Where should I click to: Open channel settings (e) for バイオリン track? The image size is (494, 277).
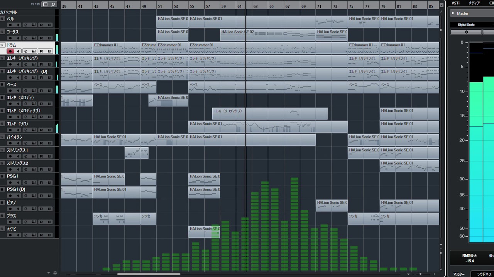(x=26, y=143)
